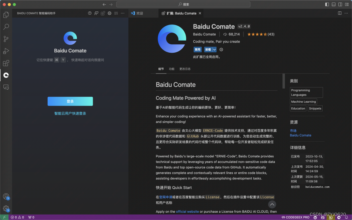Screen dimensions: 352x220
Task: Click CODEGEEX PRO in status bar
Action: point(296,217)
